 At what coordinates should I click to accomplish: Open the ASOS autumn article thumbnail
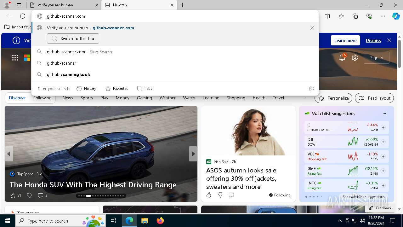(x=248, y=131)
